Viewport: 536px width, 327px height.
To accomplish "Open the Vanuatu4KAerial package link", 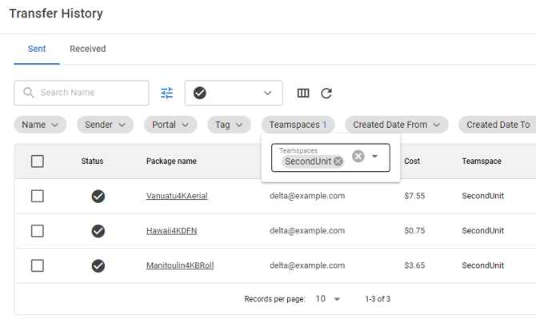I will coord(177,196).
